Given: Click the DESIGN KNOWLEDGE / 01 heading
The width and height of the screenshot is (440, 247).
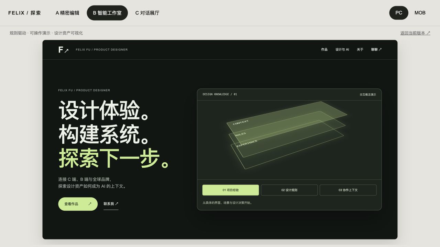Looking at the screenshot, I should pyautogui.click(x=220, y=94).
